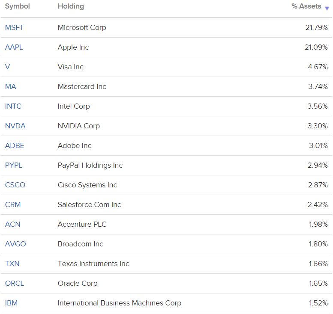333x314 pixels.
Task: Click the % Assets column header text
Action: tap(306, 6)
